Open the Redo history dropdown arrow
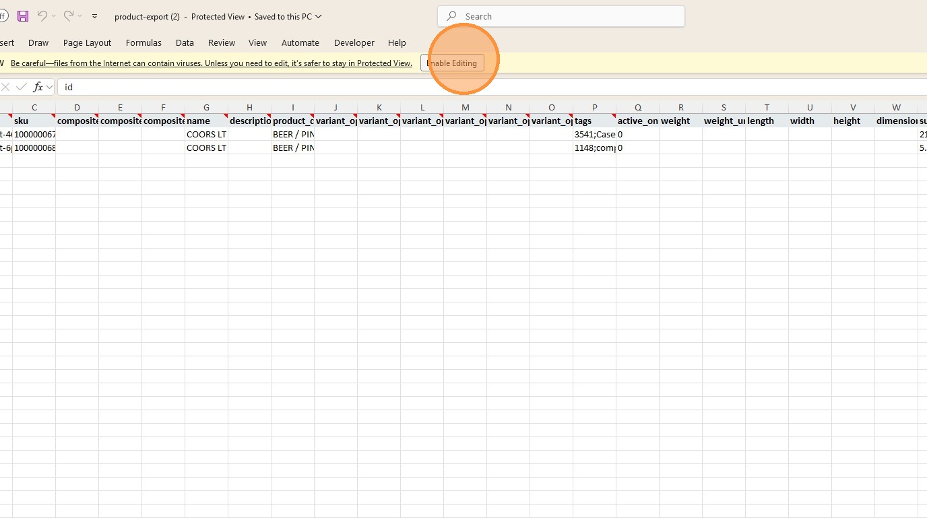Viewport: 927px width, 518px height. click(79, 16)
